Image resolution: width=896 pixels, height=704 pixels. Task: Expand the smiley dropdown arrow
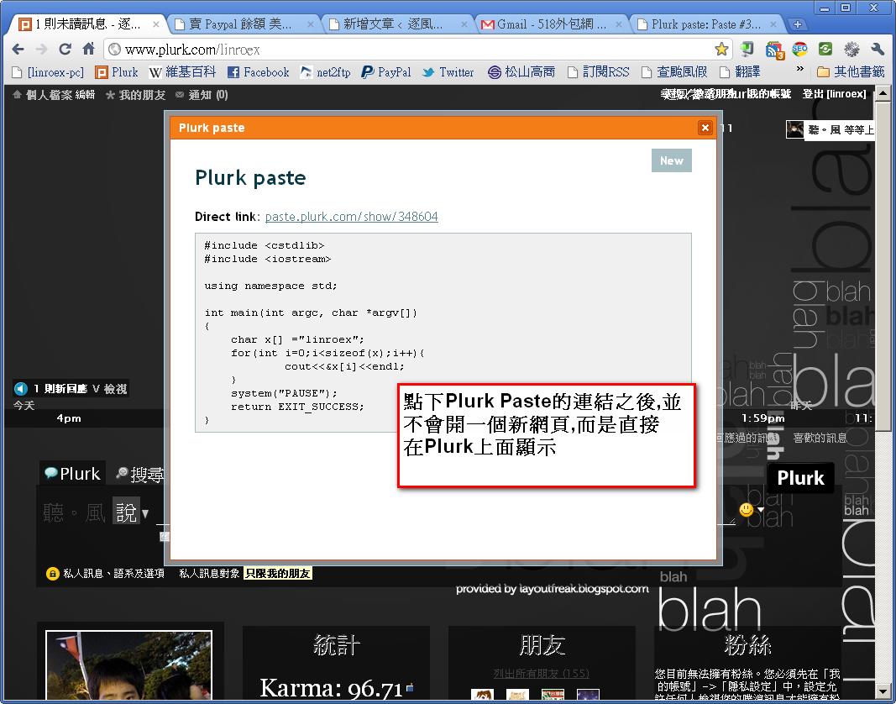click(x=761, y=509)
